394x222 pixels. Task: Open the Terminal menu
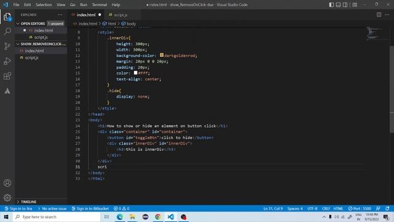[99, 4]
